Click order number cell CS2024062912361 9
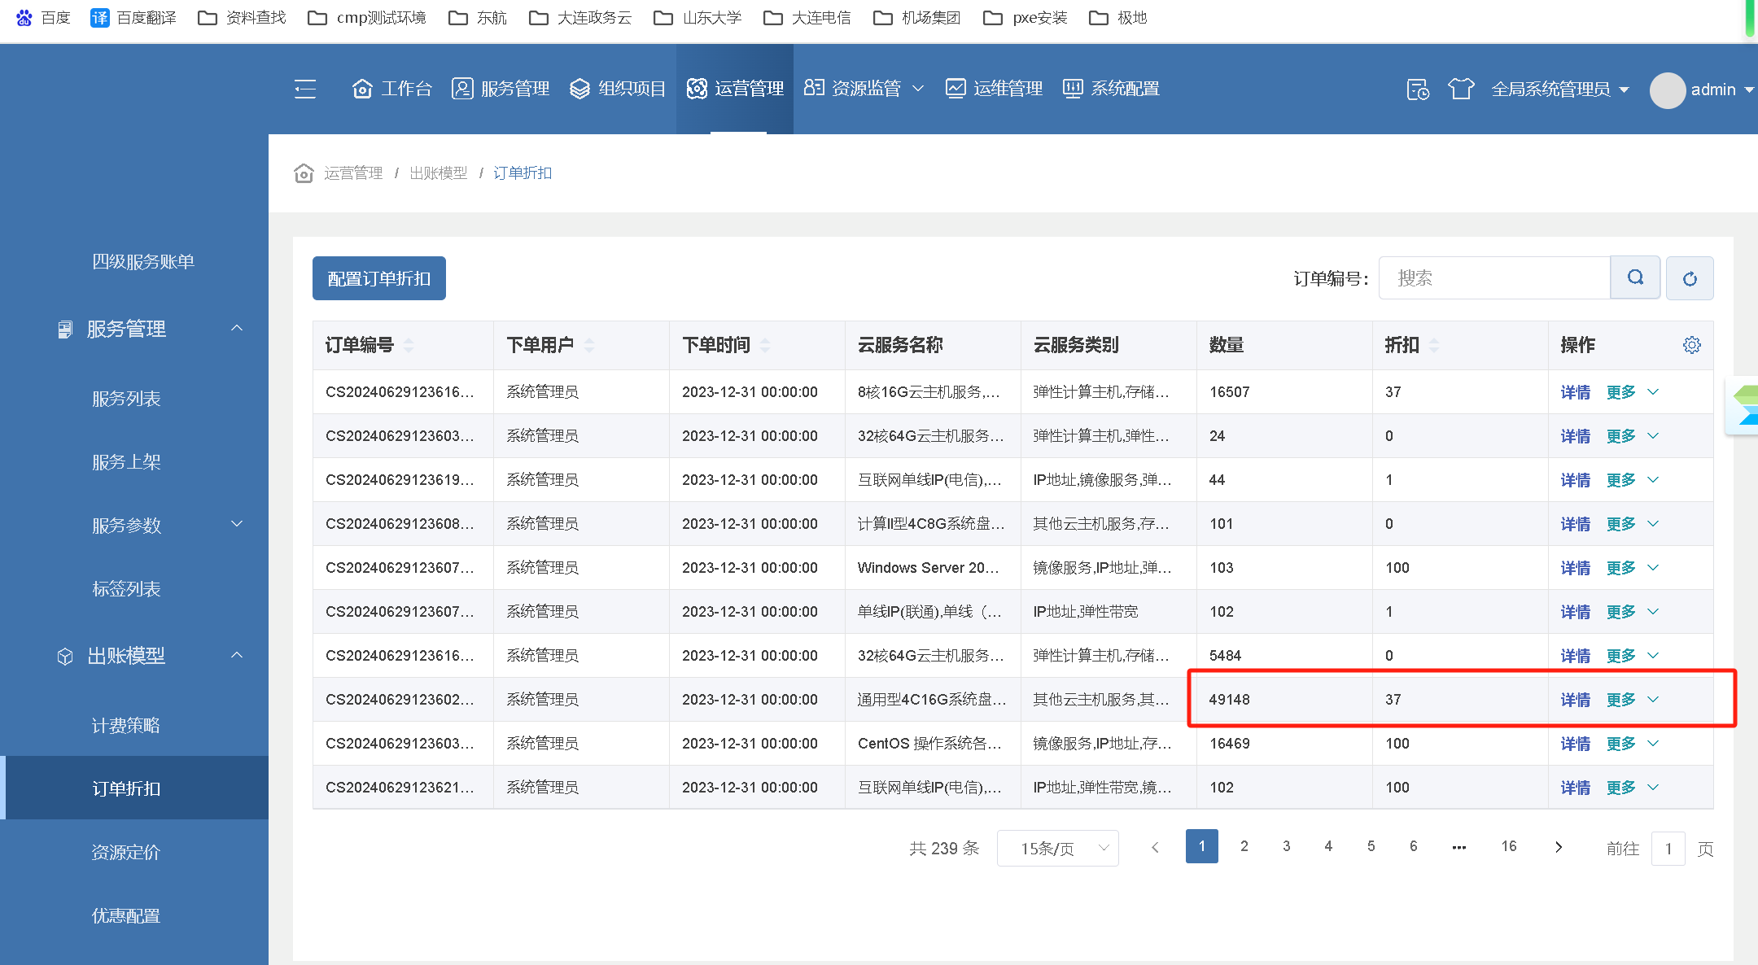 tap(400, 480)
